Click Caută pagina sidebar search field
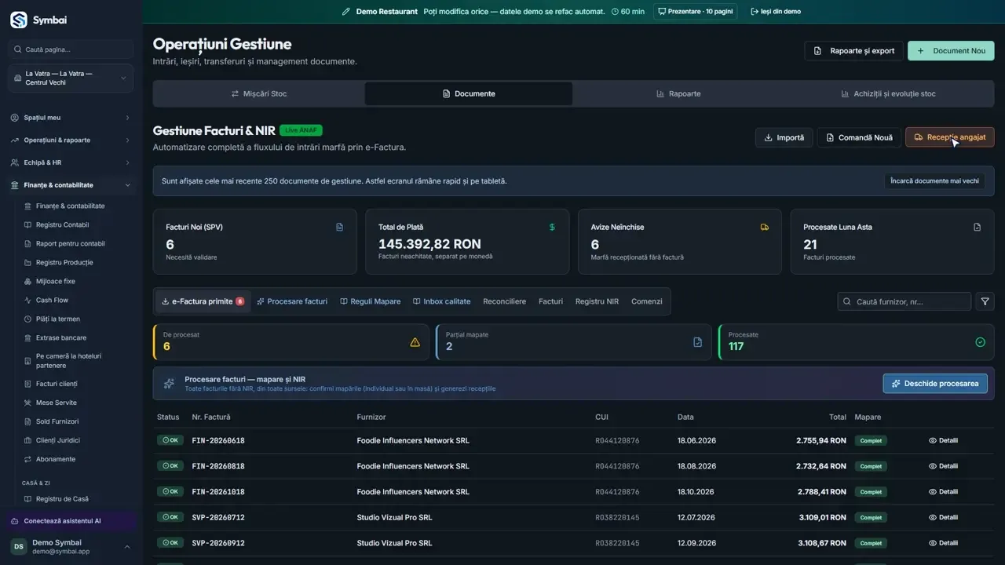This screenshot has height=565, width=1005. [x=71, y=49]
